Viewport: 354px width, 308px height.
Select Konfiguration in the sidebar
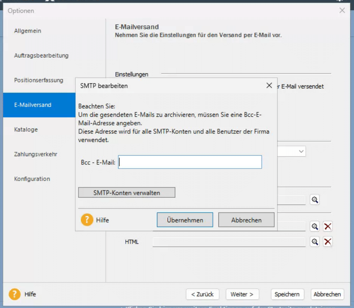[x=32, y=179]
